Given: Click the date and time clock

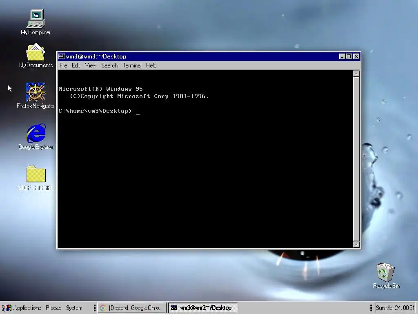Looking at the screenshot, I should point(395,308).
